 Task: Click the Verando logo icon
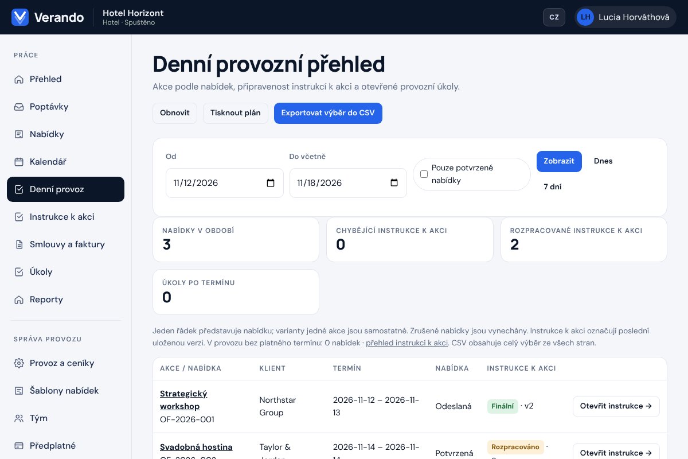(x=20, y=17)
